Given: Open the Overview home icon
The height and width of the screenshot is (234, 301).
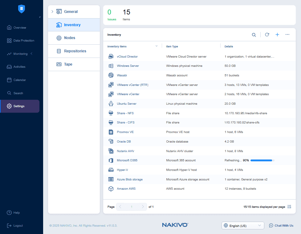Looking at the screenshot, I should point(9,27).
